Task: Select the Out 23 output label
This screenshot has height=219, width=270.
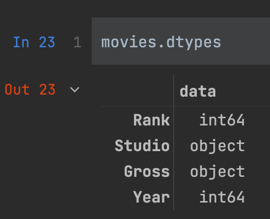Action: click(x=30, y=89)
